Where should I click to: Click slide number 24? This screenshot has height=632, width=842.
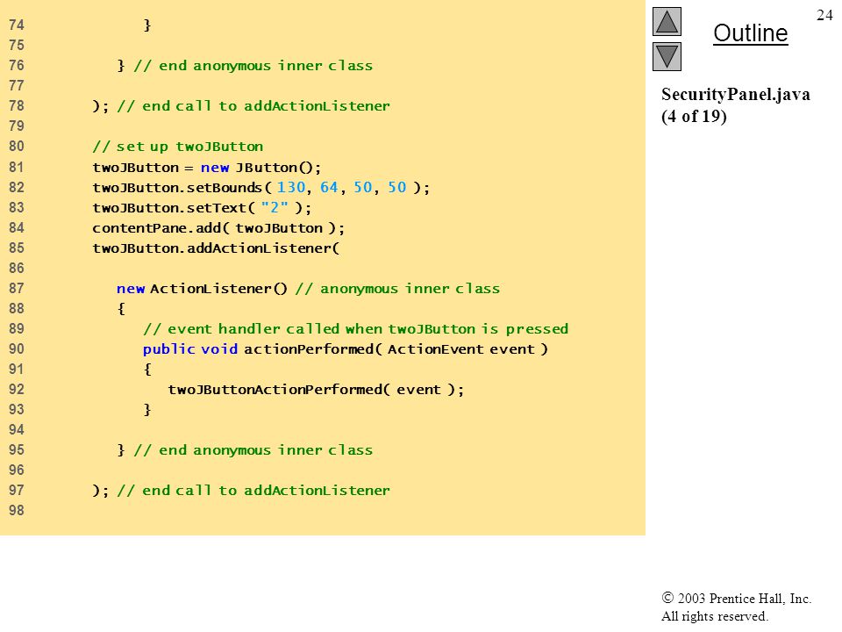pos(824,15)
